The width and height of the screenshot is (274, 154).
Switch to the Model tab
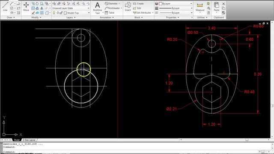(17, 140)
